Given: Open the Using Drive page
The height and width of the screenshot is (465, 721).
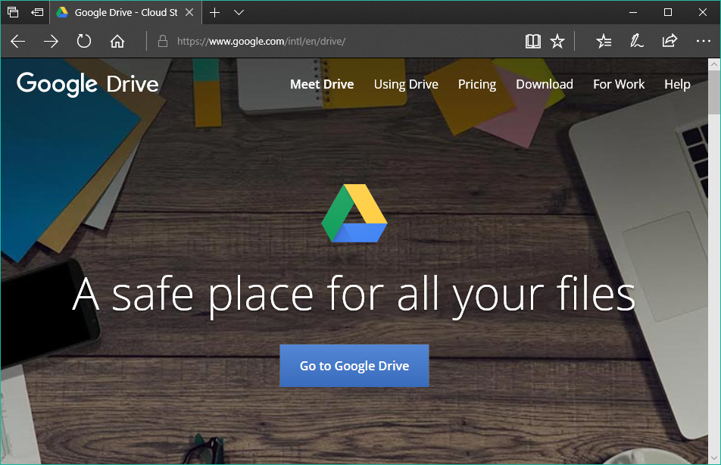Looking at the screenshot, I should point(406,85).
